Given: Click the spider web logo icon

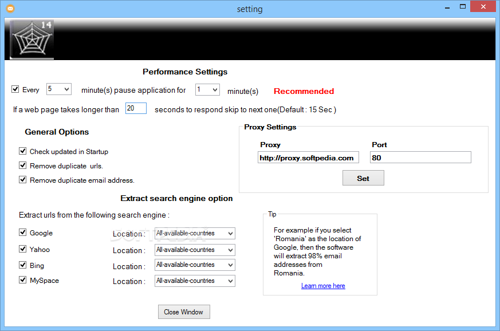Looking at the screenshot, I should (x=32, y=40).
